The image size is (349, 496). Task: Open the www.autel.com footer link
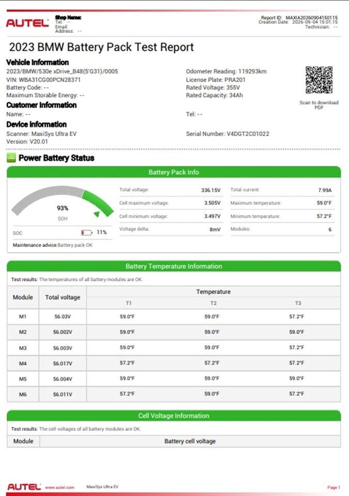pos(59,487)
